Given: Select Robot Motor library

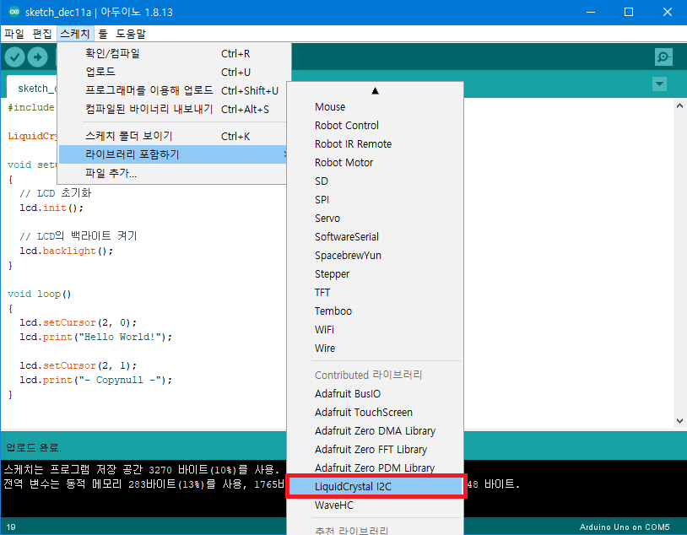Looking at the screenshot, I should (375, 163).
